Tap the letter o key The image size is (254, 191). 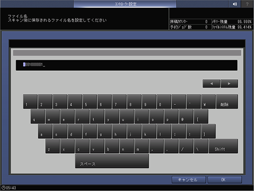tap(156, 116)
